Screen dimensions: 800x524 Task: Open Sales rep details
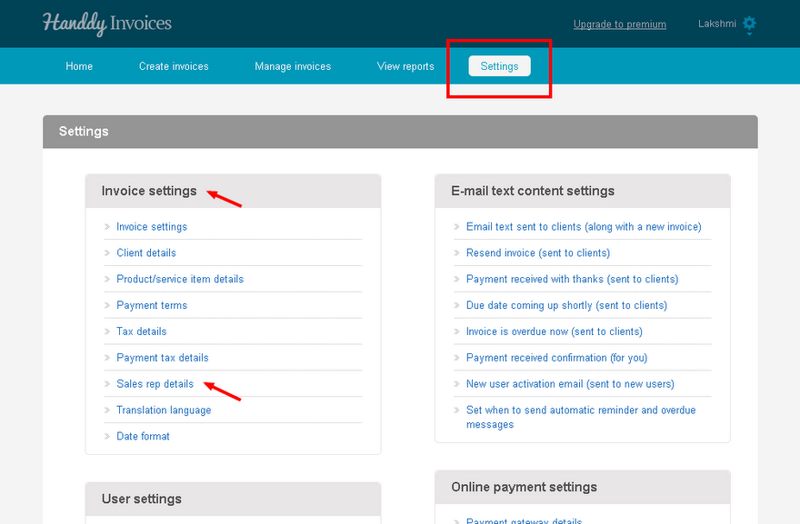tap(155, 384)
